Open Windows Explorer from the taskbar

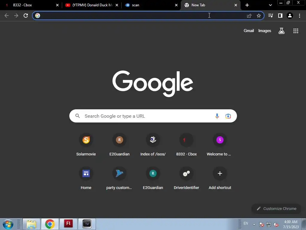point(31,224)
